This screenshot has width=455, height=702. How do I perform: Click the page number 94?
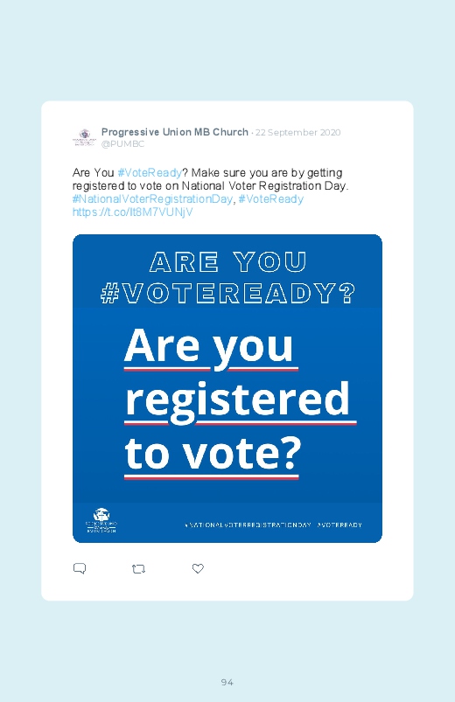point(227,682)
